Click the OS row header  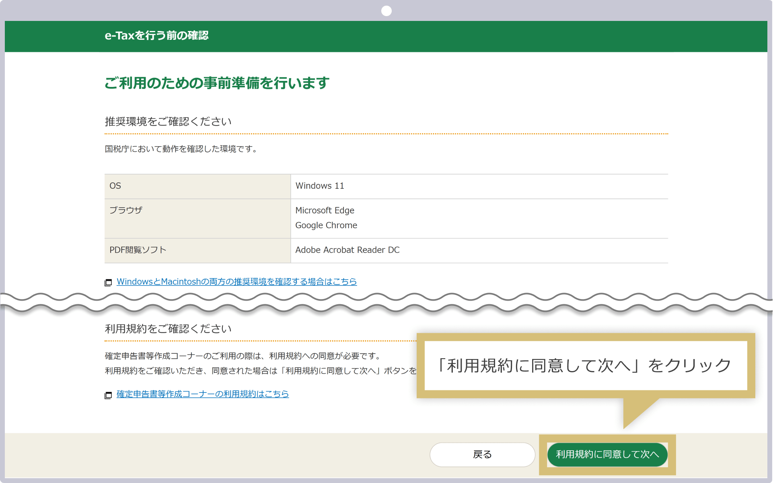point(197,186)
